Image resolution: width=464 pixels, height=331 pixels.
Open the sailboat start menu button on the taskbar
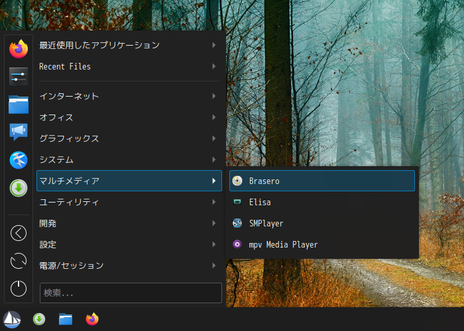coord(12,319)
